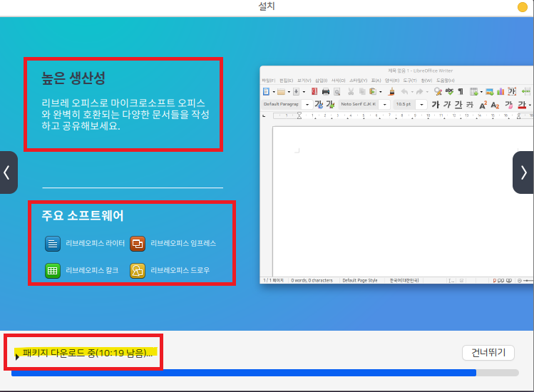Click Insert Text Box icon in Writer preview
The image size is (534, 392).
512,91
